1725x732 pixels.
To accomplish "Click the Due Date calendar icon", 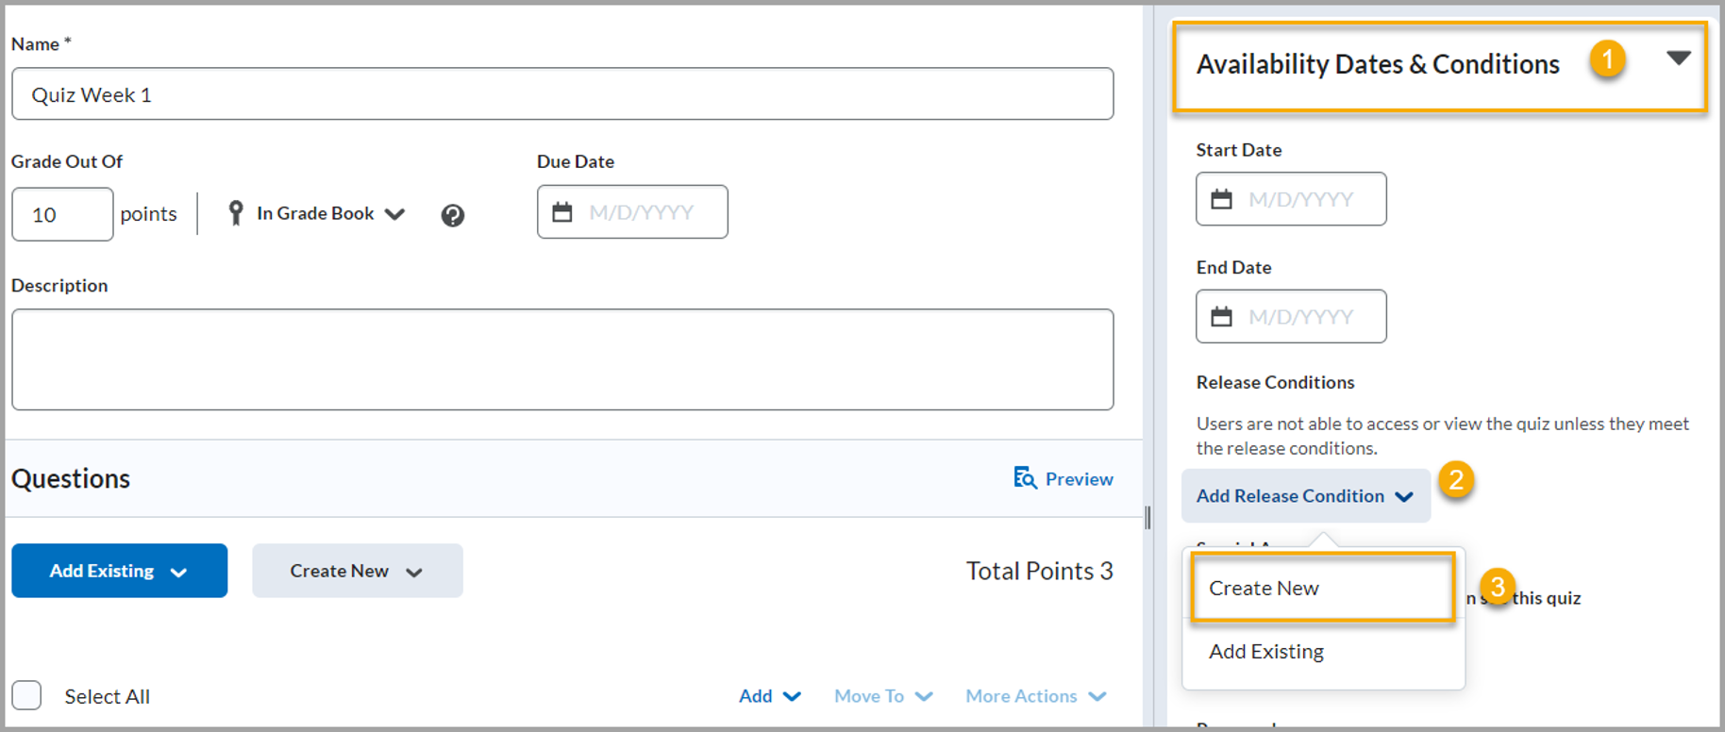I will [562, 212].
